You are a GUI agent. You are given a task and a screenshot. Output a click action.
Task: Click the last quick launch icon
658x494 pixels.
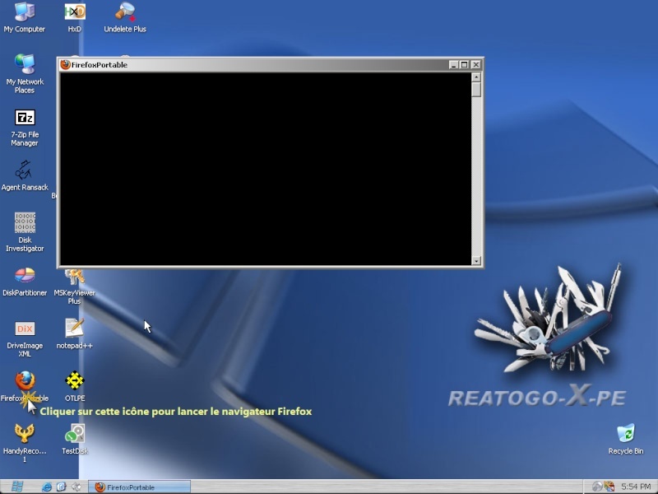tap(76, 487)
